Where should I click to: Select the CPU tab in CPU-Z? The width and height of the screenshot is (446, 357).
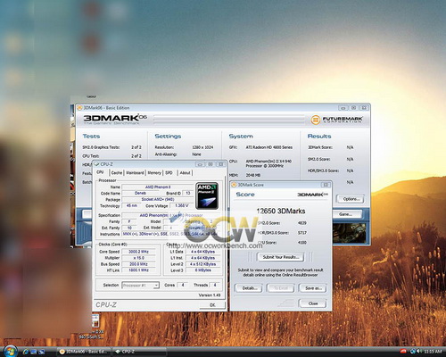pos(100,172)
